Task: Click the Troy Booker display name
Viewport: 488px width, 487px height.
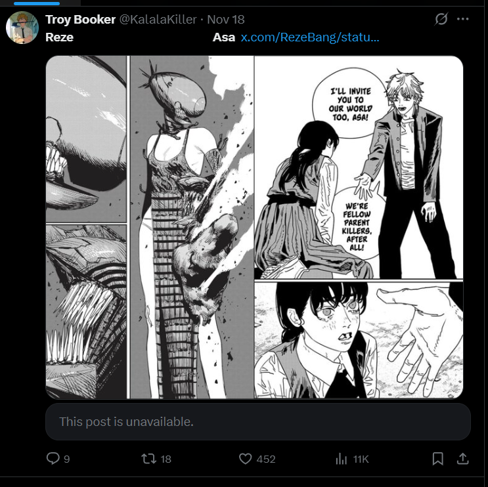Action: click(80, 19)
